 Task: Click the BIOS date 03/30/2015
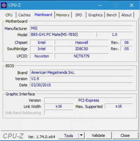pyautogui.click(x=81, y=85)
